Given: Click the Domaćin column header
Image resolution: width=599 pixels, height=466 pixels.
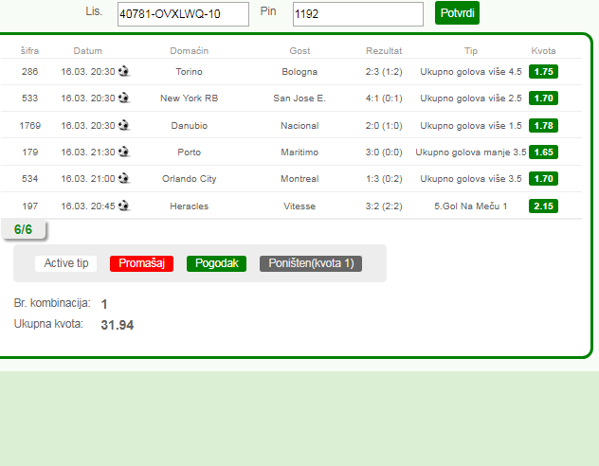Looking at the screenshot, I should 190,51.
